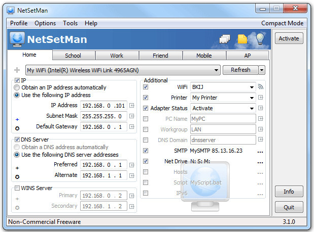Image resolution: width=314 pixels, height=232 pixels.
Task: Click the three dots beside Net Drive
Action: [x=260, y=162]
